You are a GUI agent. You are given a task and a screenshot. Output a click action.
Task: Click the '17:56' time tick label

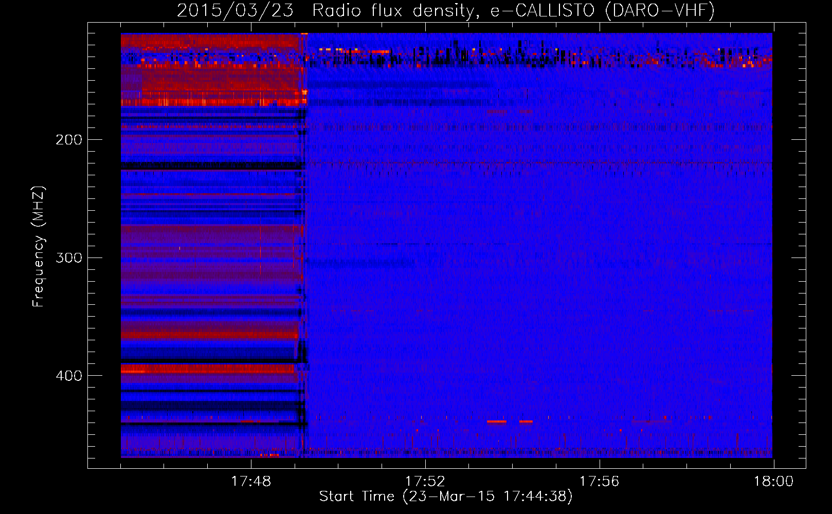pyautogui.click(x=600, y=481)
